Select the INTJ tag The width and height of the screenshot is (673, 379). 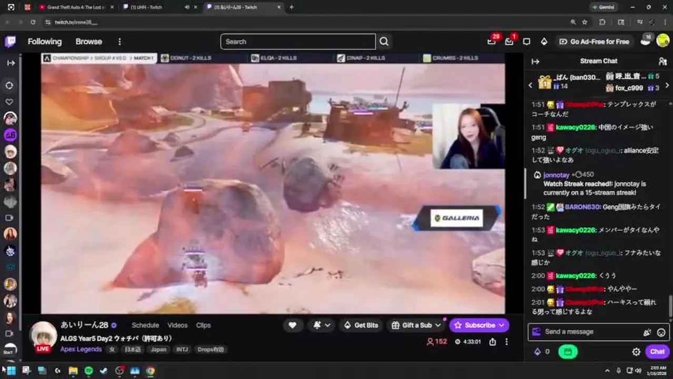(182, 350)
